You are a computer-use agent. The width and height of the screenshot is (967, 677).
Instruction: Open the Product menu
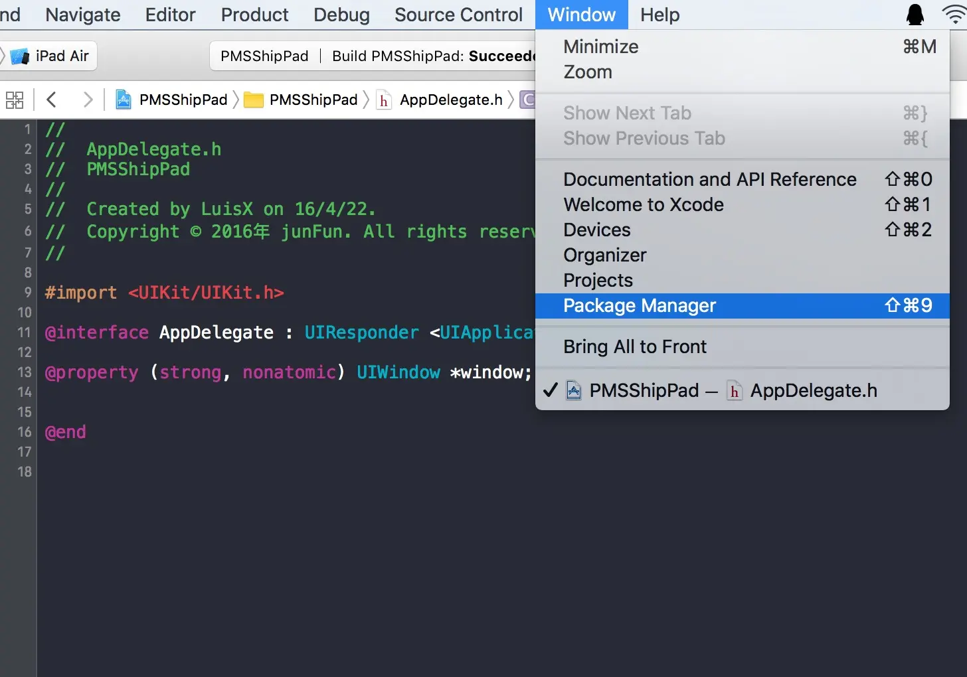[255, 15]
